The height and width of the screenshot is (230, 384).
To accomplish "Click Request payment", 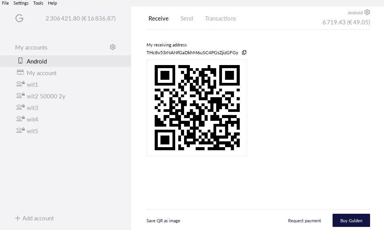I will [304, 221].
